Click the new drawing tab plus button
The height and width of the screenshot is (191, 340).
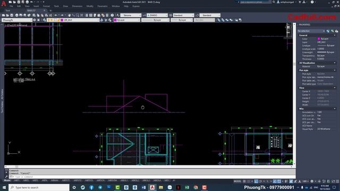pos(50,11)
